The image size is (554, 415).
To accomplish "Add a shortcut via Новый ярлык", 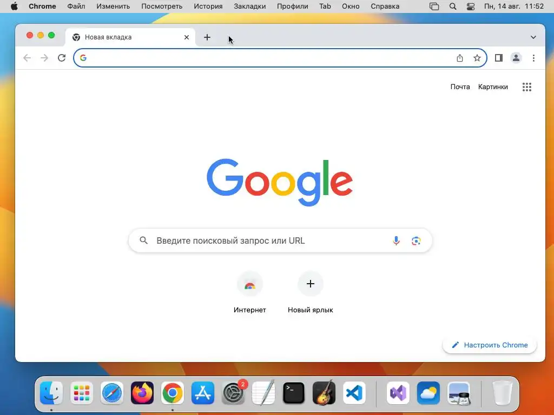I will 310,293.
